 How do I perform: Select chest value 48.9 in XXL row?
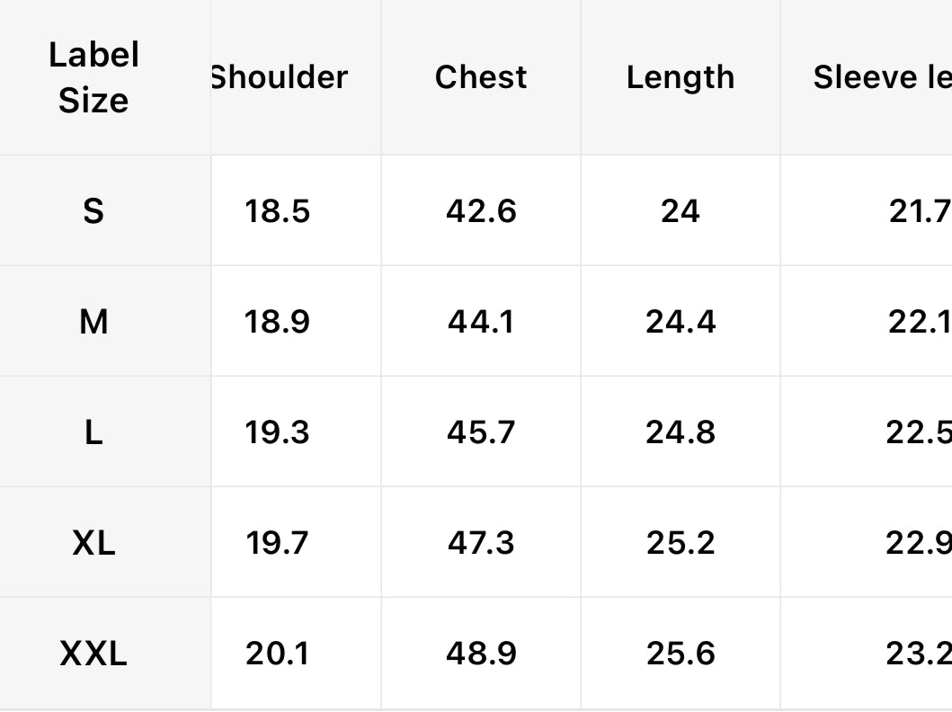click(481, 654)
